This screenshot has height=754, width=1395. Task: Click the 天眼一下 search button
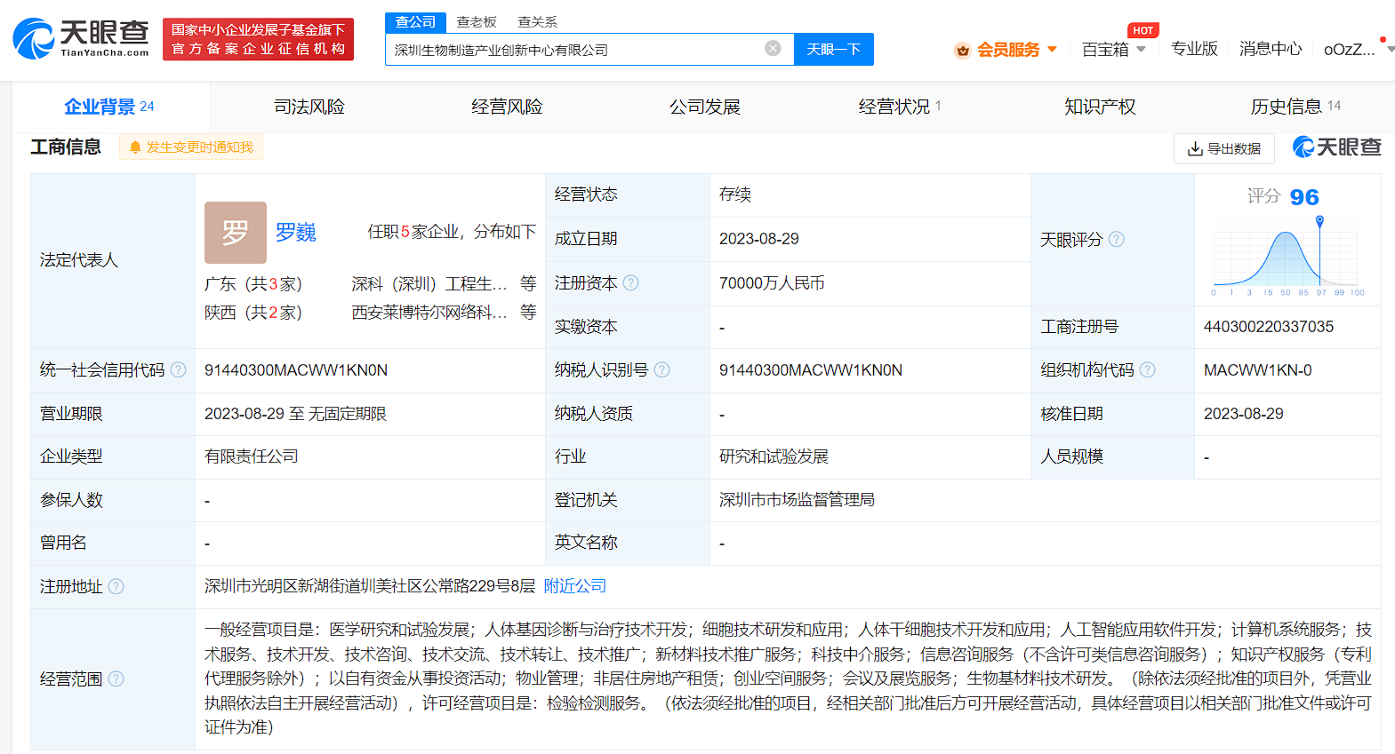click(833, 50)
